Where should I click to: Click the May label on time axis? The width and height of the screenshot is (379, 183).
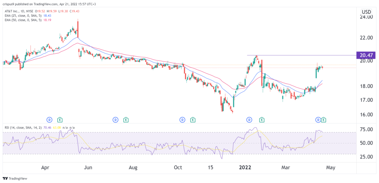coord(331,168)
